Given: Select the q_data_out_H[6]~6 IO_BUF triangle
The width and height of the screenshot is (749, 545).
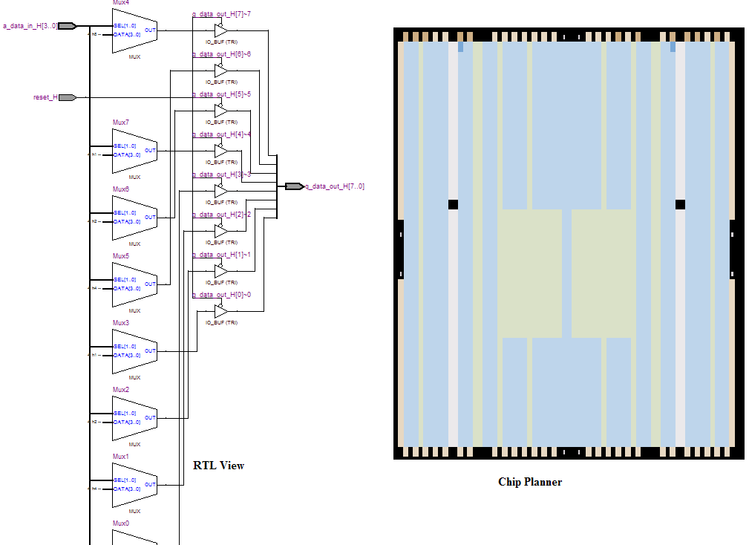Looking at the screenshot, I should pos(220,71).
